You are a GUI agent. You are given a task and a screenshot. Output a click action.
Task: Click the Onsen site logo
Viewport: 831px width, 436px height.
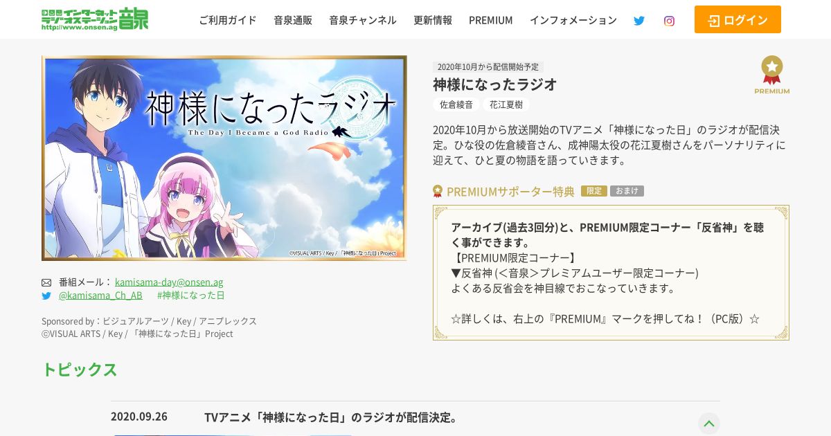(x=95, y=19)
